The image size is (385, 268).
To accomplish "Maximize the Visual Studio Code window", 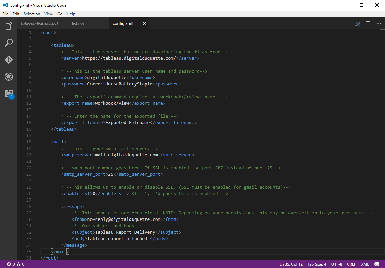I will click(x=361, y=5).
